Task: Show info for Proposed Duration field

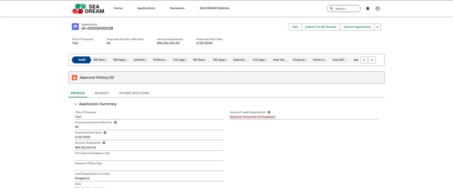Action: [115, 122]
